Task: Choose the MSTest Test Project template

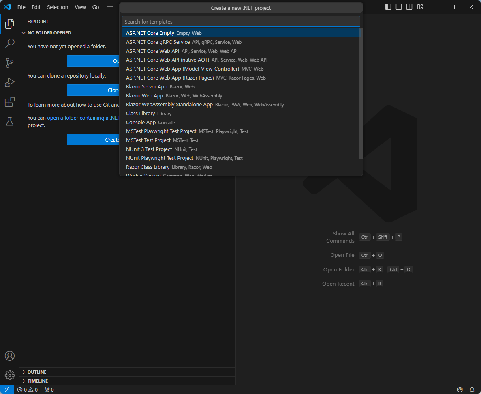Action: (x=240, y=140)
